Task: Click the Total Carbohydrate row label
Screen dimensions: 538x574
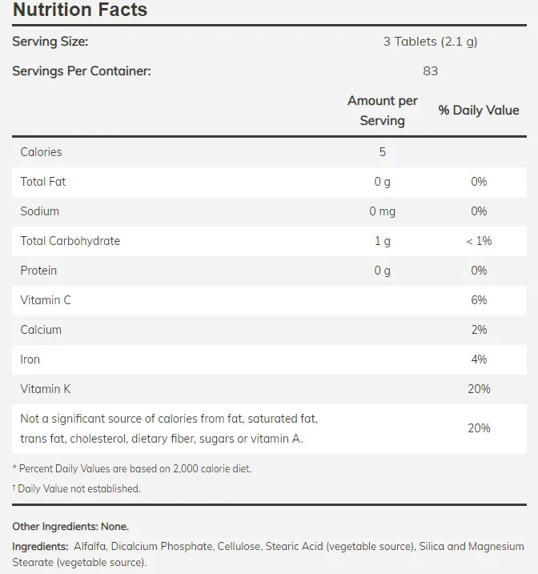Action: click(x=70, y=241)
